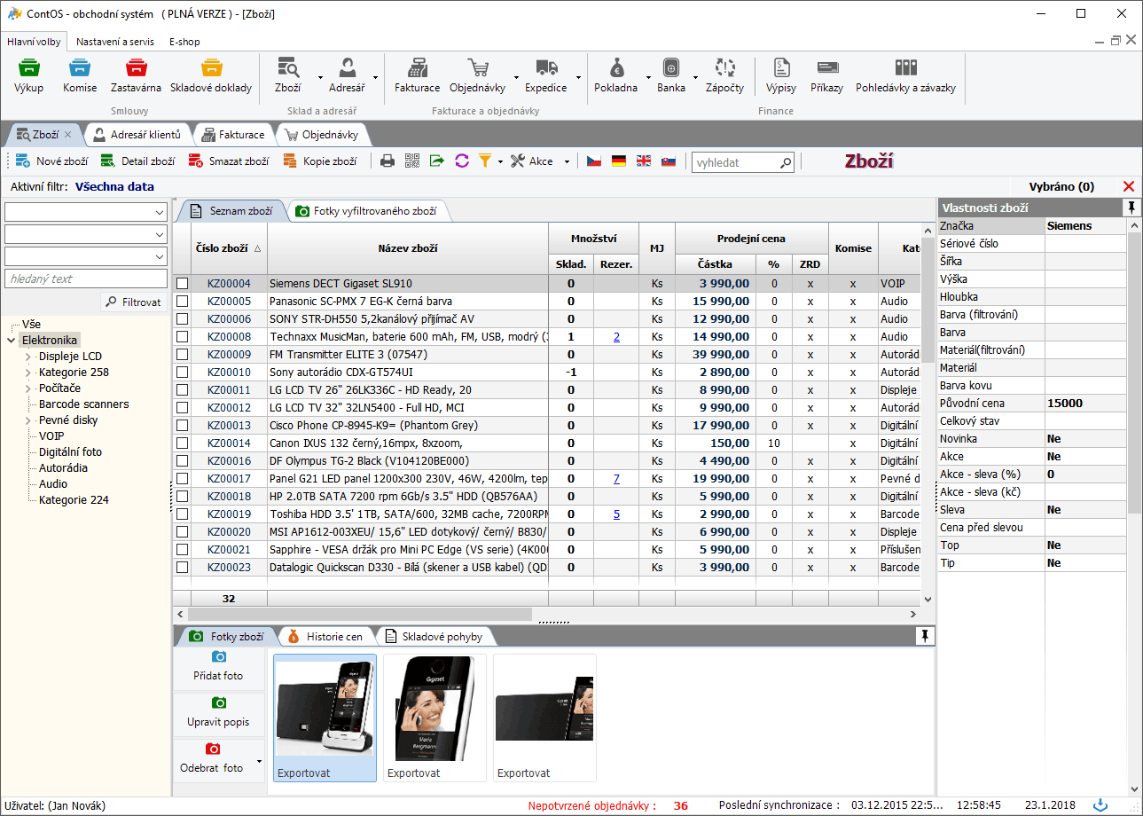This screenshot has height=816, width=1143.
Task: Open the first filter combo box
Action: [86, 212]
